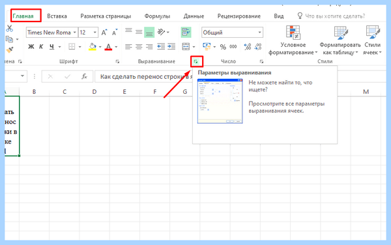Confirm formula entry with checkmark

pyautogui.click(x=67, y=76)
